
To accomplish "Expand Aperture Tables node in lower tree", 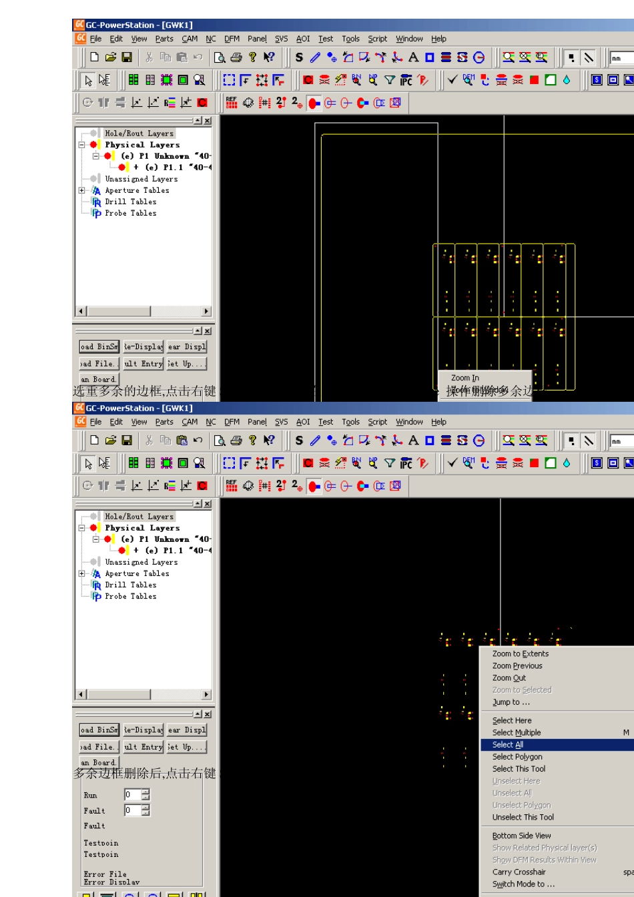I will pyautogui.click(x=82, y=573).
